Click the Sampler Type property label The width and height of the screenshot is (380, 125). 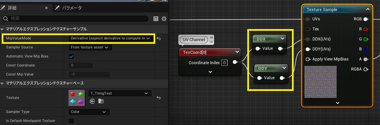point(18,112)
